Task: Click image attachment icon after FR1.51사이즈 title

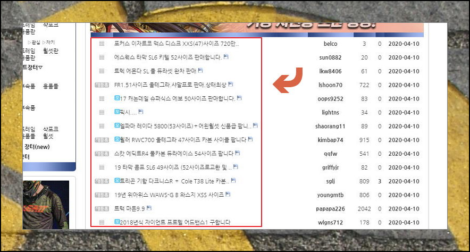Action: (x=231, y=84)
